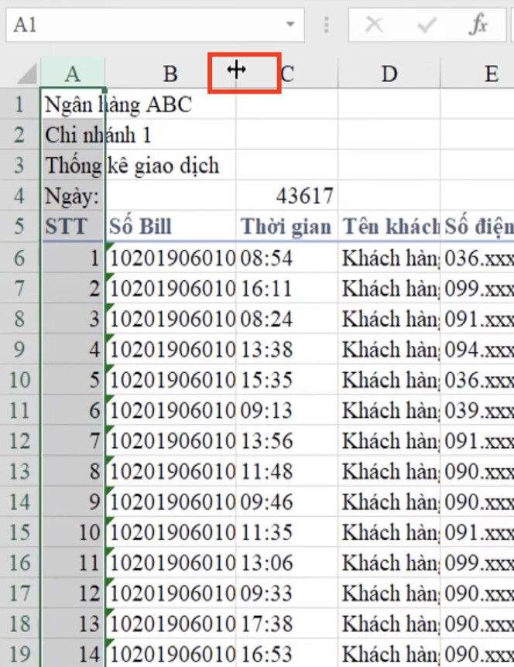Image resolution: width=514 pixels, height=667 pixels.
Task: Select row 5 header
Action: pyautogui.click(x=19, y=226)
